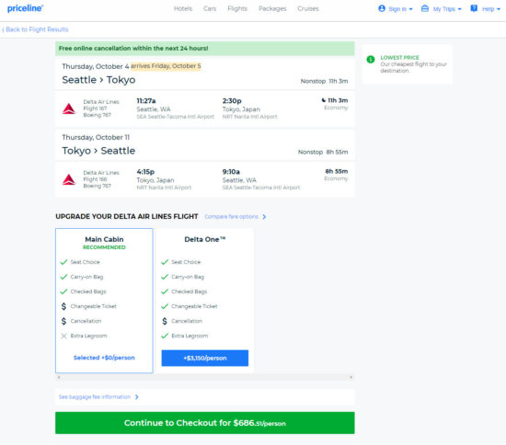Click the 4:15p departure time

click(x=145, y=172)
